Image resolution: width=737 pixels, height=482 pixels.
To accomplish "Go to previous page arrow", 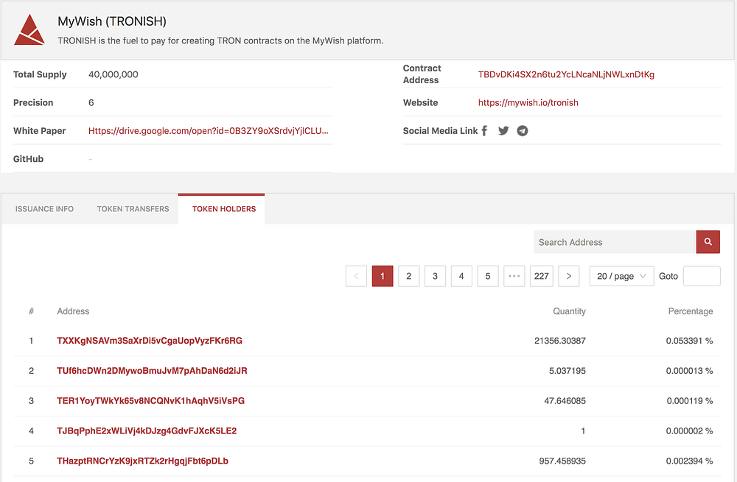I will (356, 276).
